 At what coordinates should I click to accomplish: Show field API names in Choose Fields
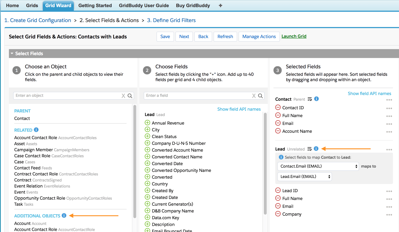pyautogui.click(x=239, y=109)
